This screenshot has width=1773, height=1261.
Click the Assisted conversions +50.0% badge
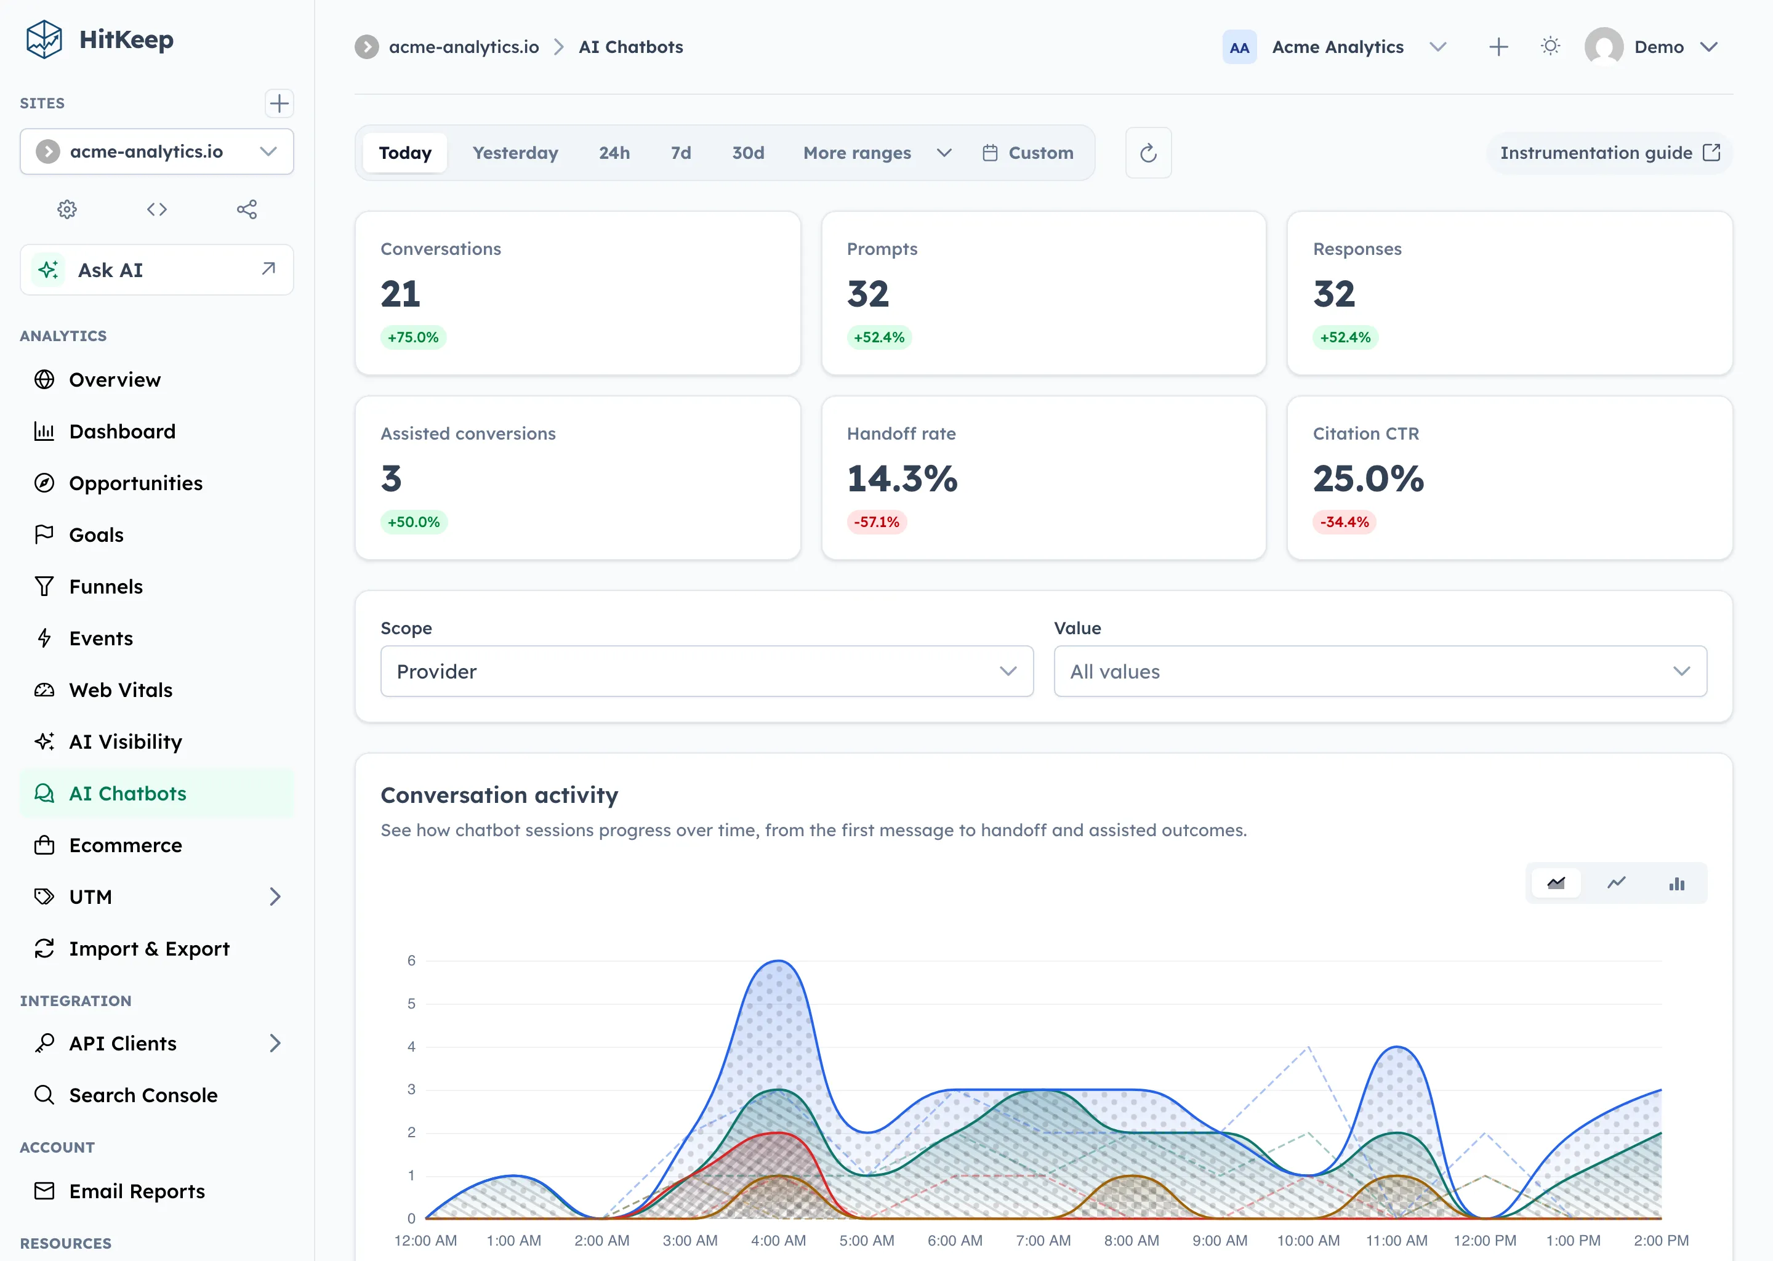click(414, 522)
